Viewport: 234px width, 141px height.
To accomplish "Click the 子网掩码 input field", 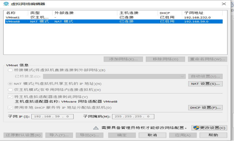I will 133,116.
